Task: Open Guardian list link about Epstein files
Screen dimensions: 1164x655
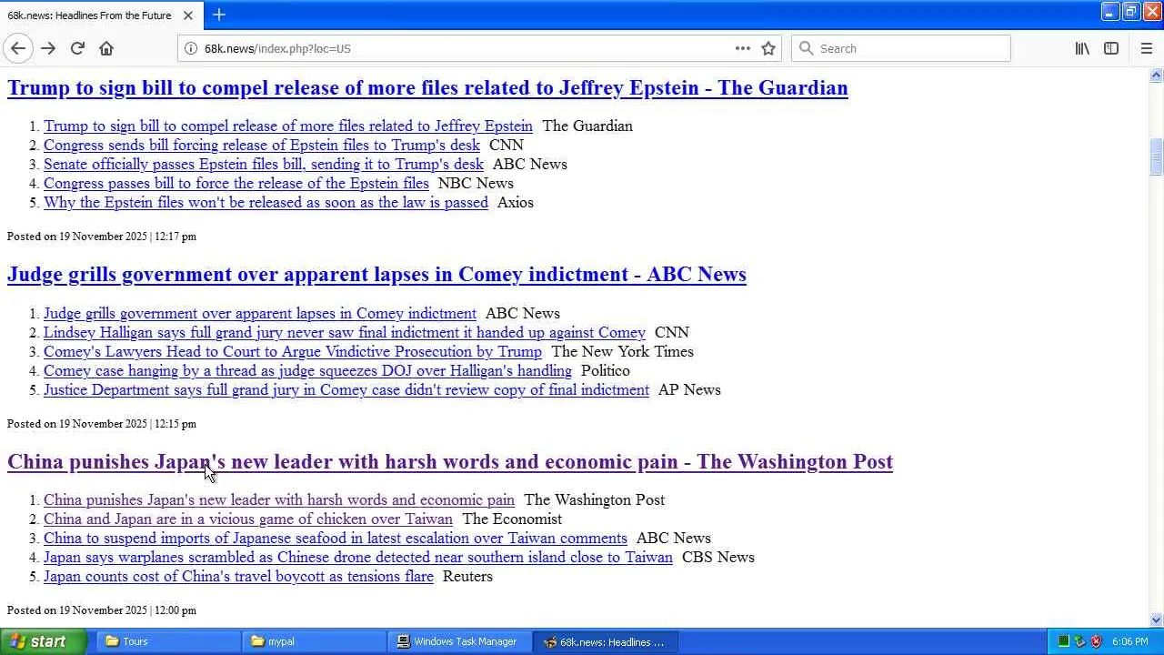Action: [x=288, y=126]
